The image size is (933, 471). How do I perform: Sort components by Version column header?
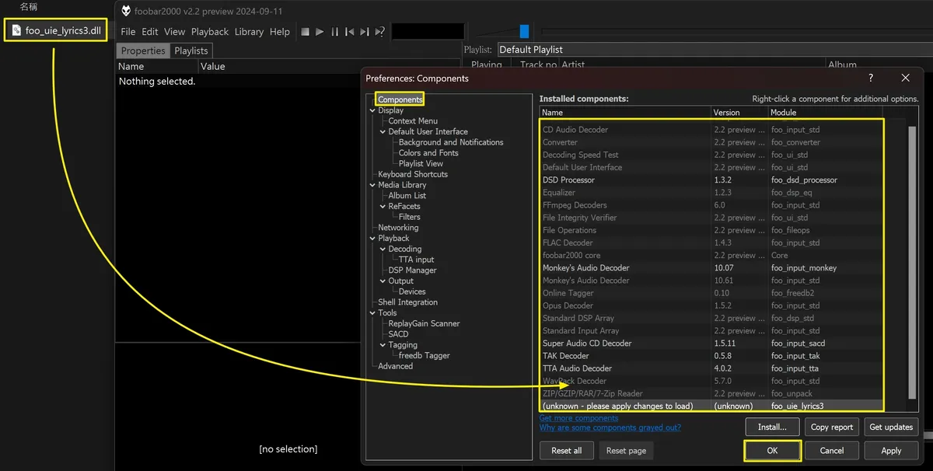click(x=739, y=113)
